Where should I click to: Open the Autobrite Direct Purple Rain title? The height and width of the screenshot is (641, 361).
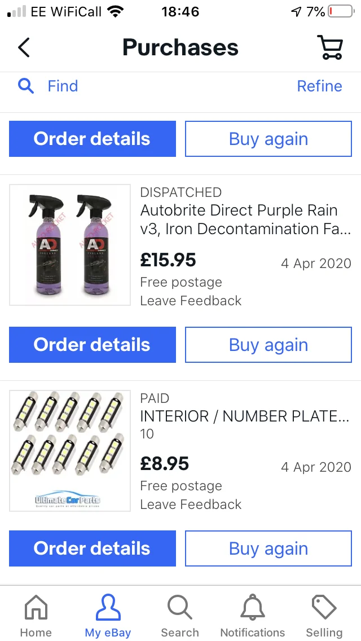click(245, 219)
